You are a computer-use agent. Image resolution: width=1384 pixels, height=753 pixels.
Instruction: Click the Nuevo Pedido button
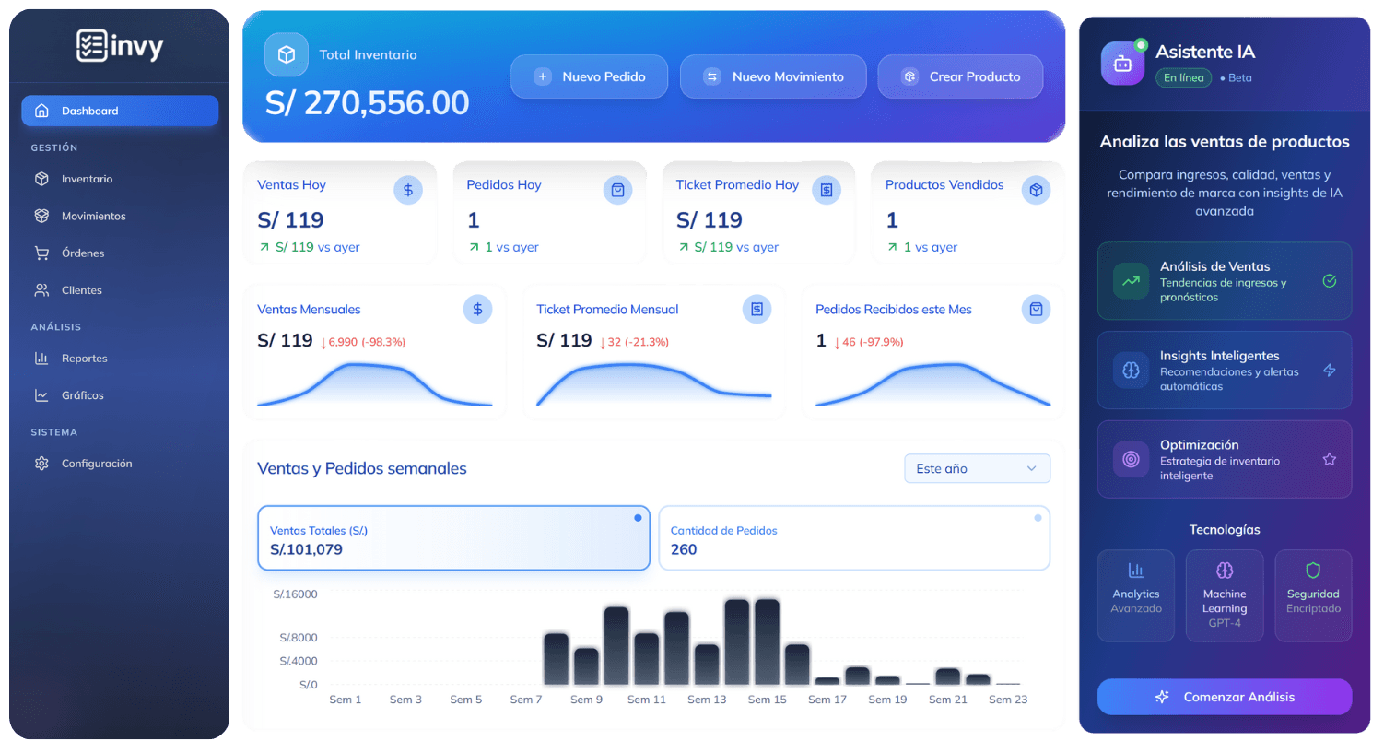pos(590,76)
